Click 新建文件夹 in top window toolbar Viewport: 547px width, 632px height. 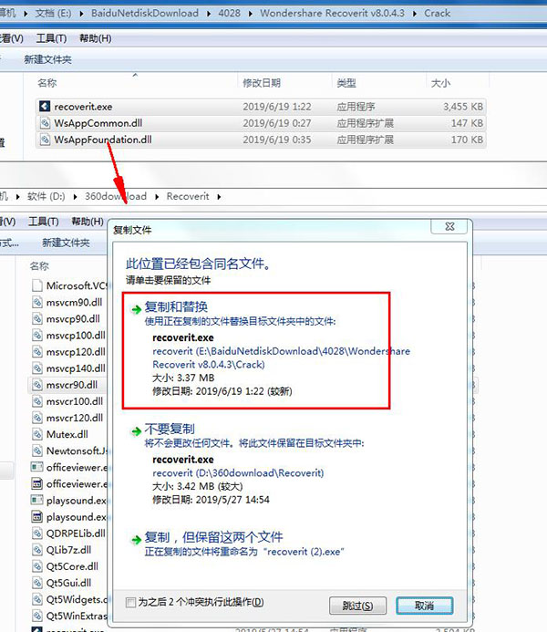click(47, 59)
